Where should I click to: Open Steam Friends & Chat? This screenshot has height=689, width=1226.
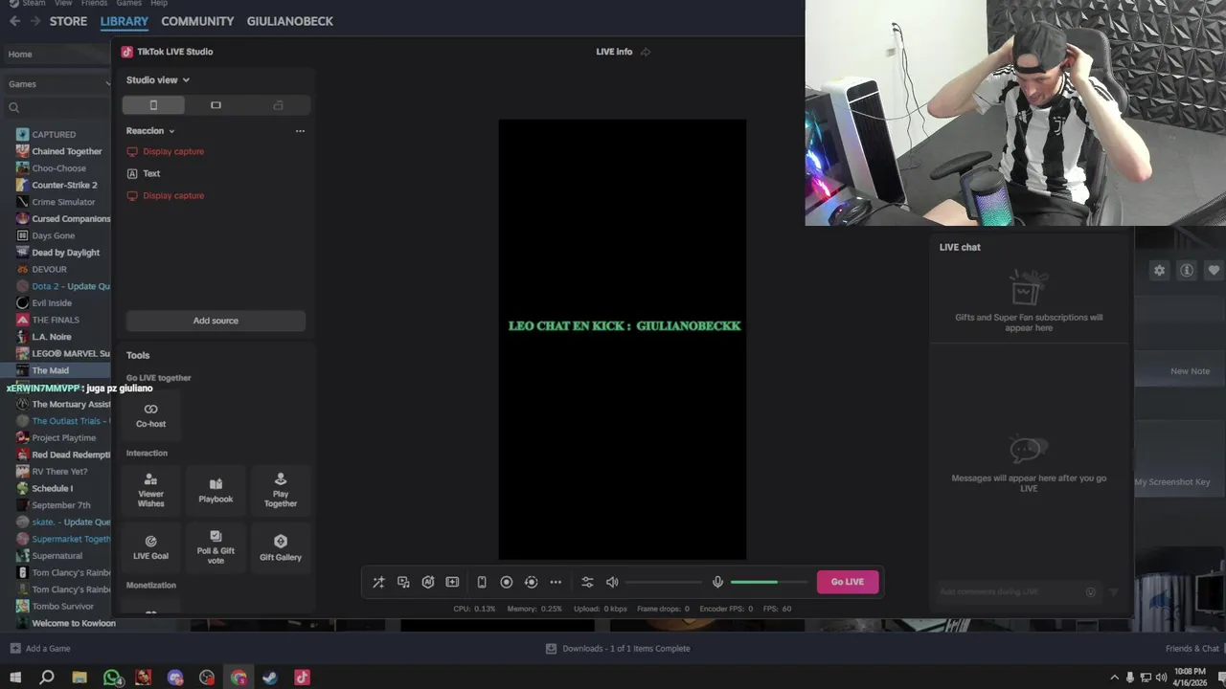tap(1192, 649)
